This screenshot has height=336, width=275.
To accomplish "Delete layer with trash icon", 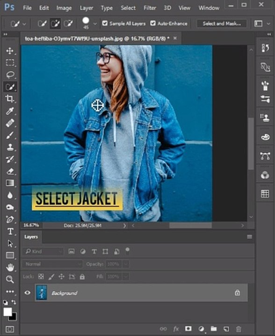I will pos(239,329).
